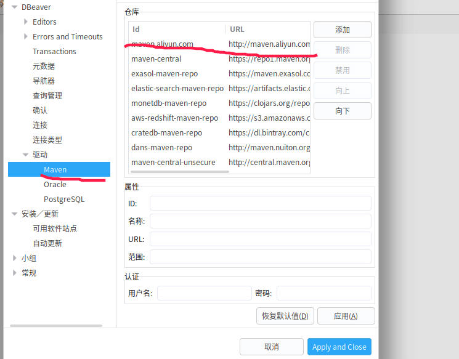
Task: Click the 添加 button
Action: (342, 30)
